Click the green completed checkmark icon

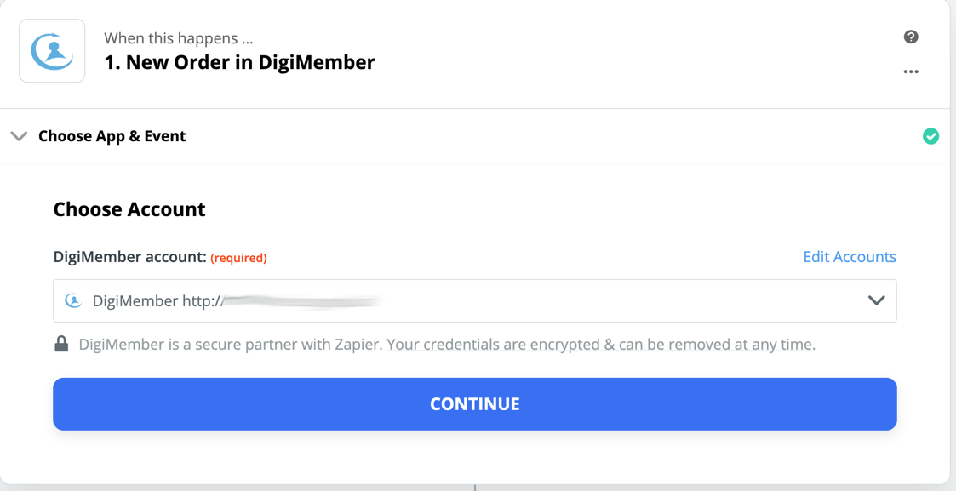pyautogui.click(x=930, y=136)
